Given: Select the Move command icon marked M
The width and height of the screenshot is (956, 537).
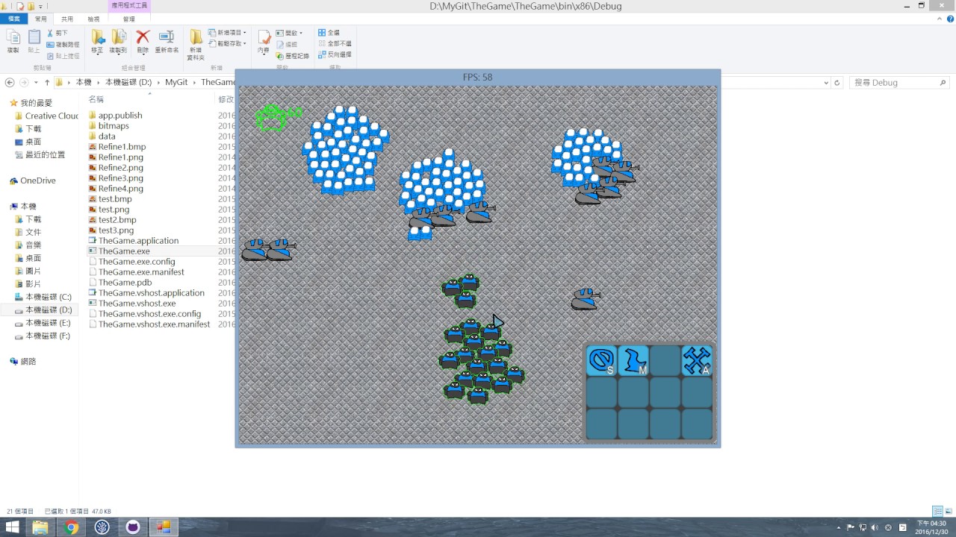Looking at the screenshot, I should coord(633,360).
